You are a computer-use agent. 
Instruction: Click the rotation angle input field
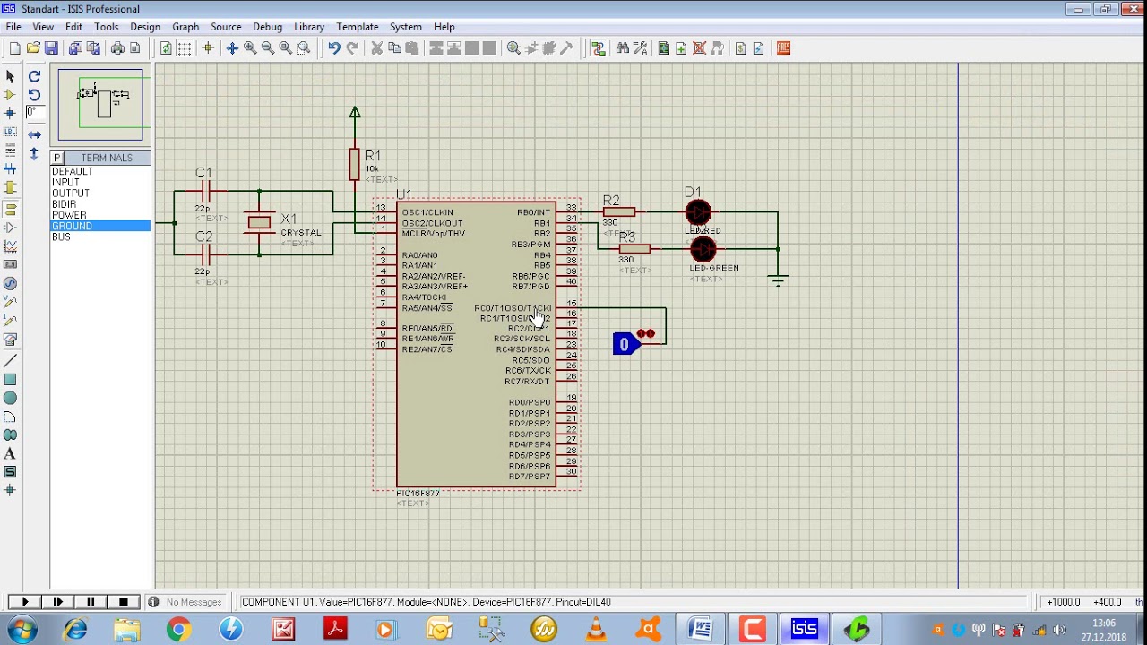(x=35, y=112)
